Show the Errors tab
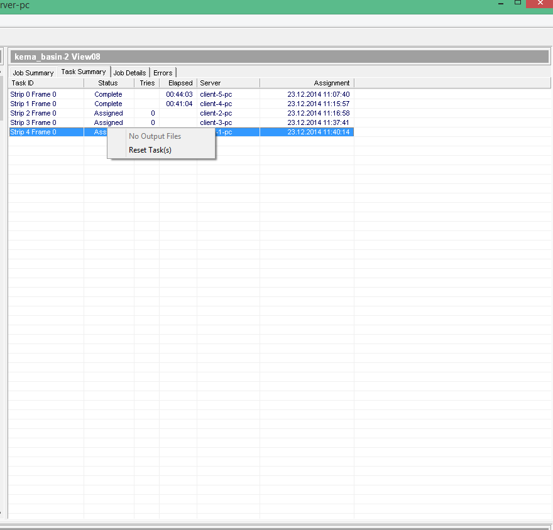553x530 pixels. [163, 73]
